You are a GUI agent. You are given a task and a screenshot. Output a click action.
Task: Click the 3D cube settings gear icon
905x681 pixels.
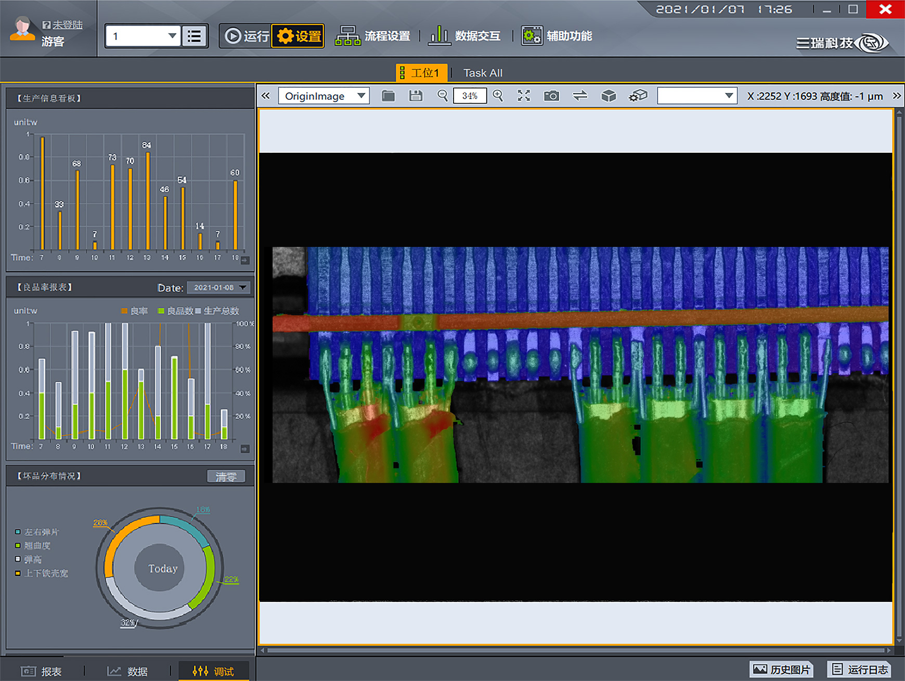638,96
